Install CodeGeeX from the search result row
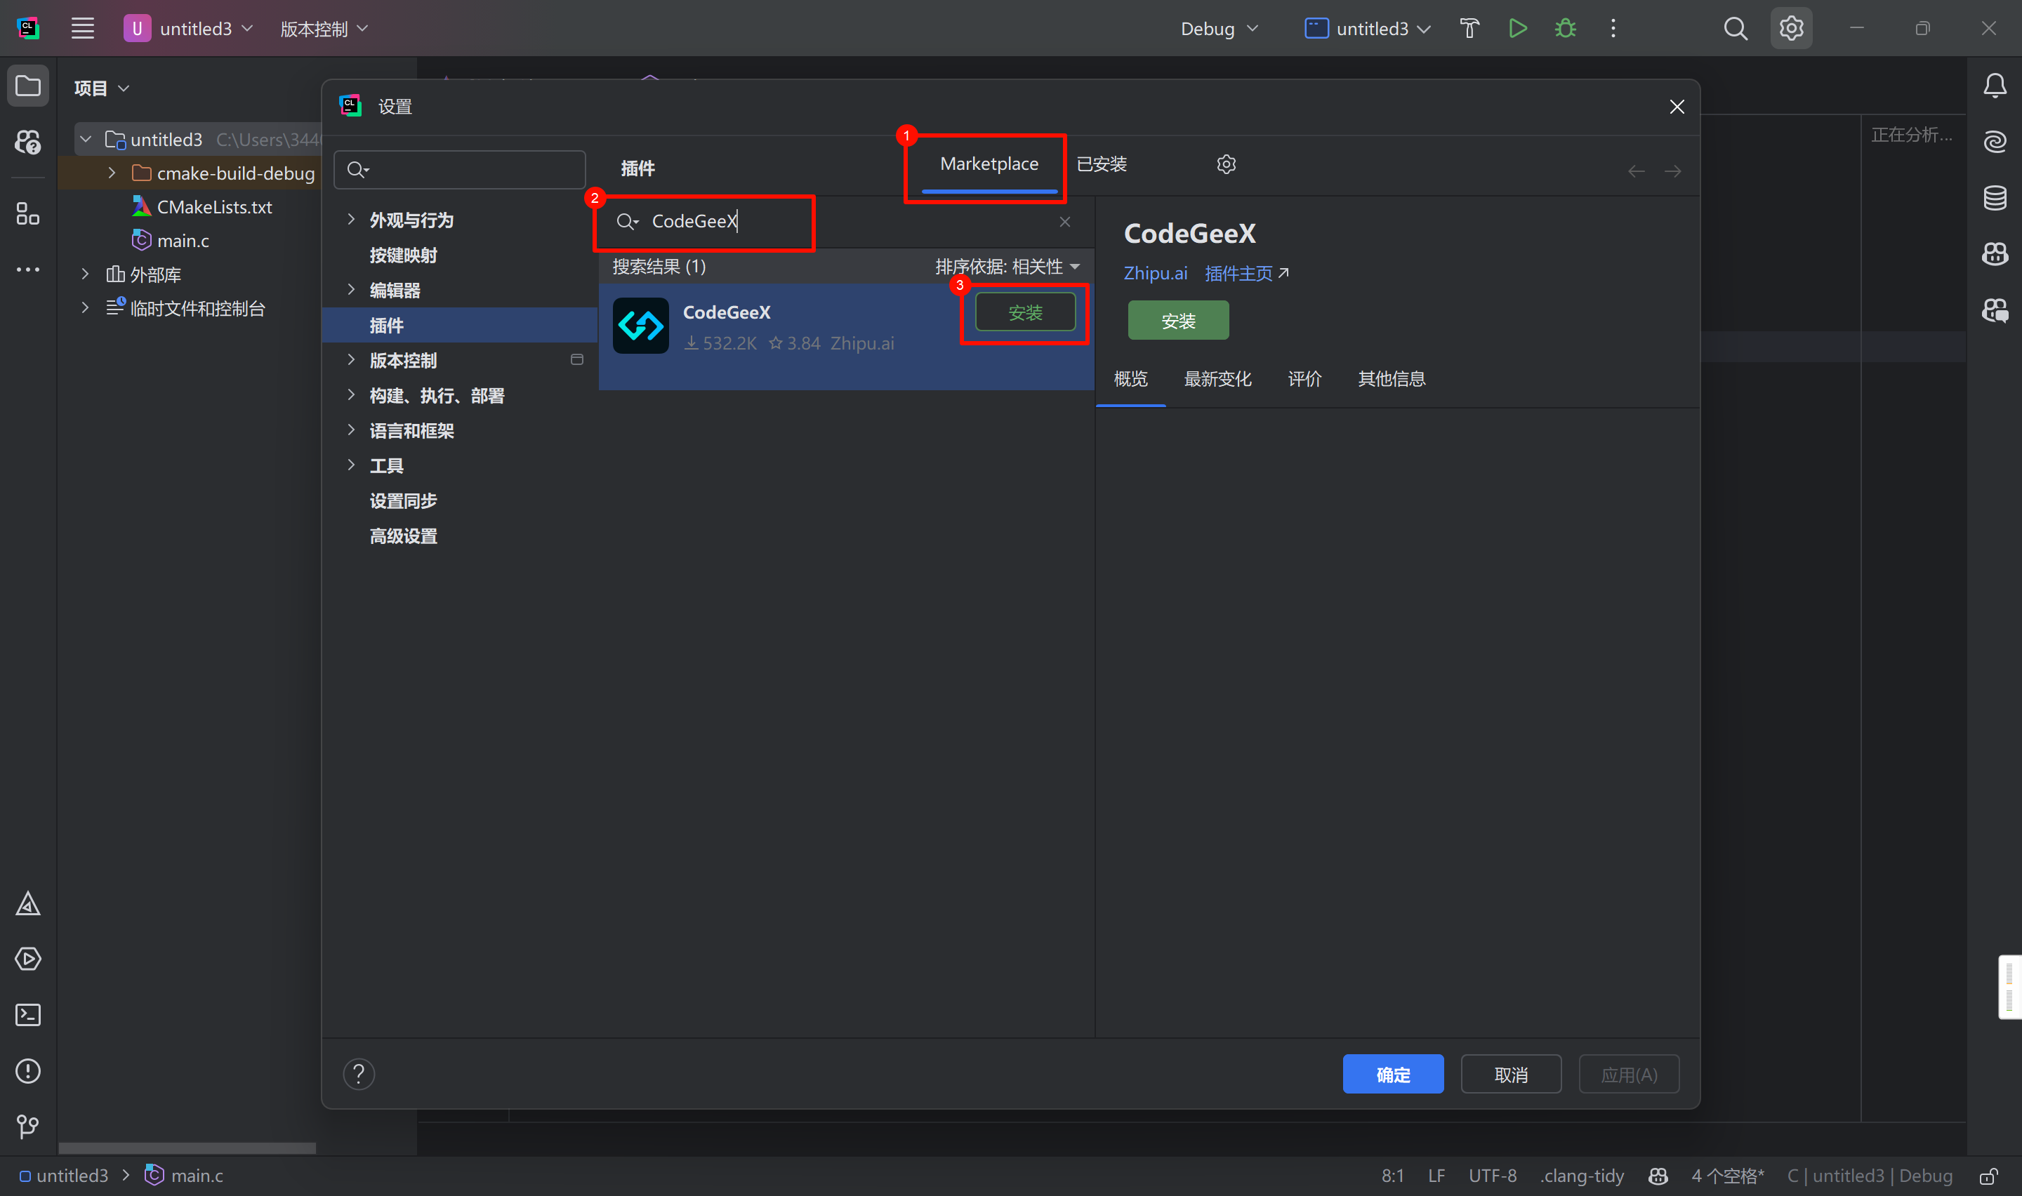Viewport: 2022px width, 1196px height. pyautogui.click(x=1025, y=313)
